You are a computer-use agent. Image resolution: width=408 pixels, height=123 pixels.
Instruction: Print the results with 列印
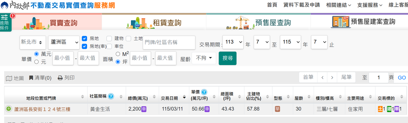[x=66, y=78]
